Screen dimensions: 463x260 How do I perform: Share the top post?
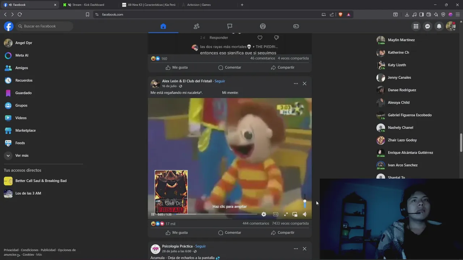[x=283, y=68]
